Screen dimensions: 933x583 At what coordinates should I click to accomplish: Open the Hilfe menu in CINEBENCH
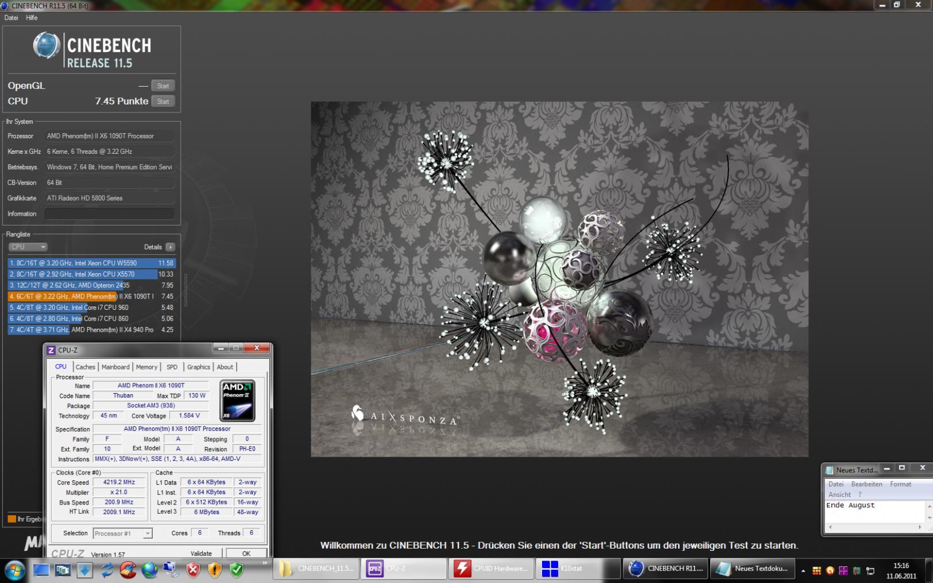point(32,18)
